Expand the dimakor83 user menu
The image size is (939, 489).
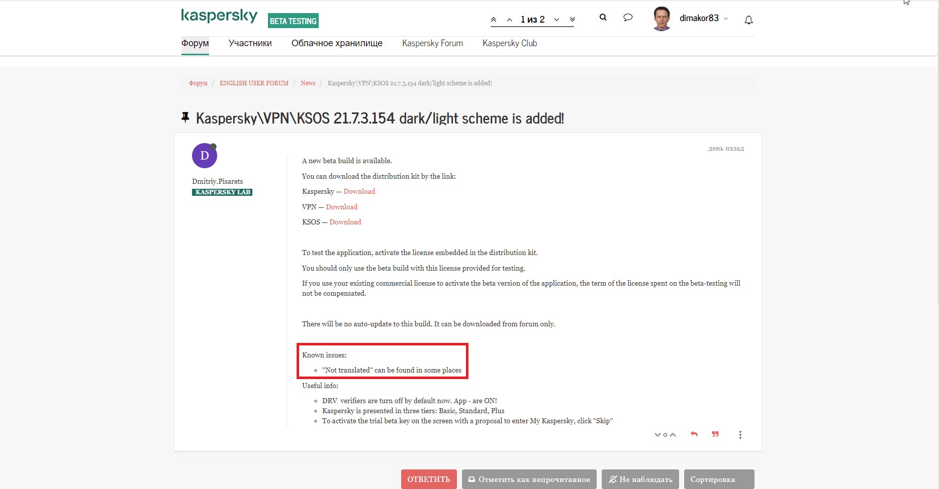pos(703,18)
